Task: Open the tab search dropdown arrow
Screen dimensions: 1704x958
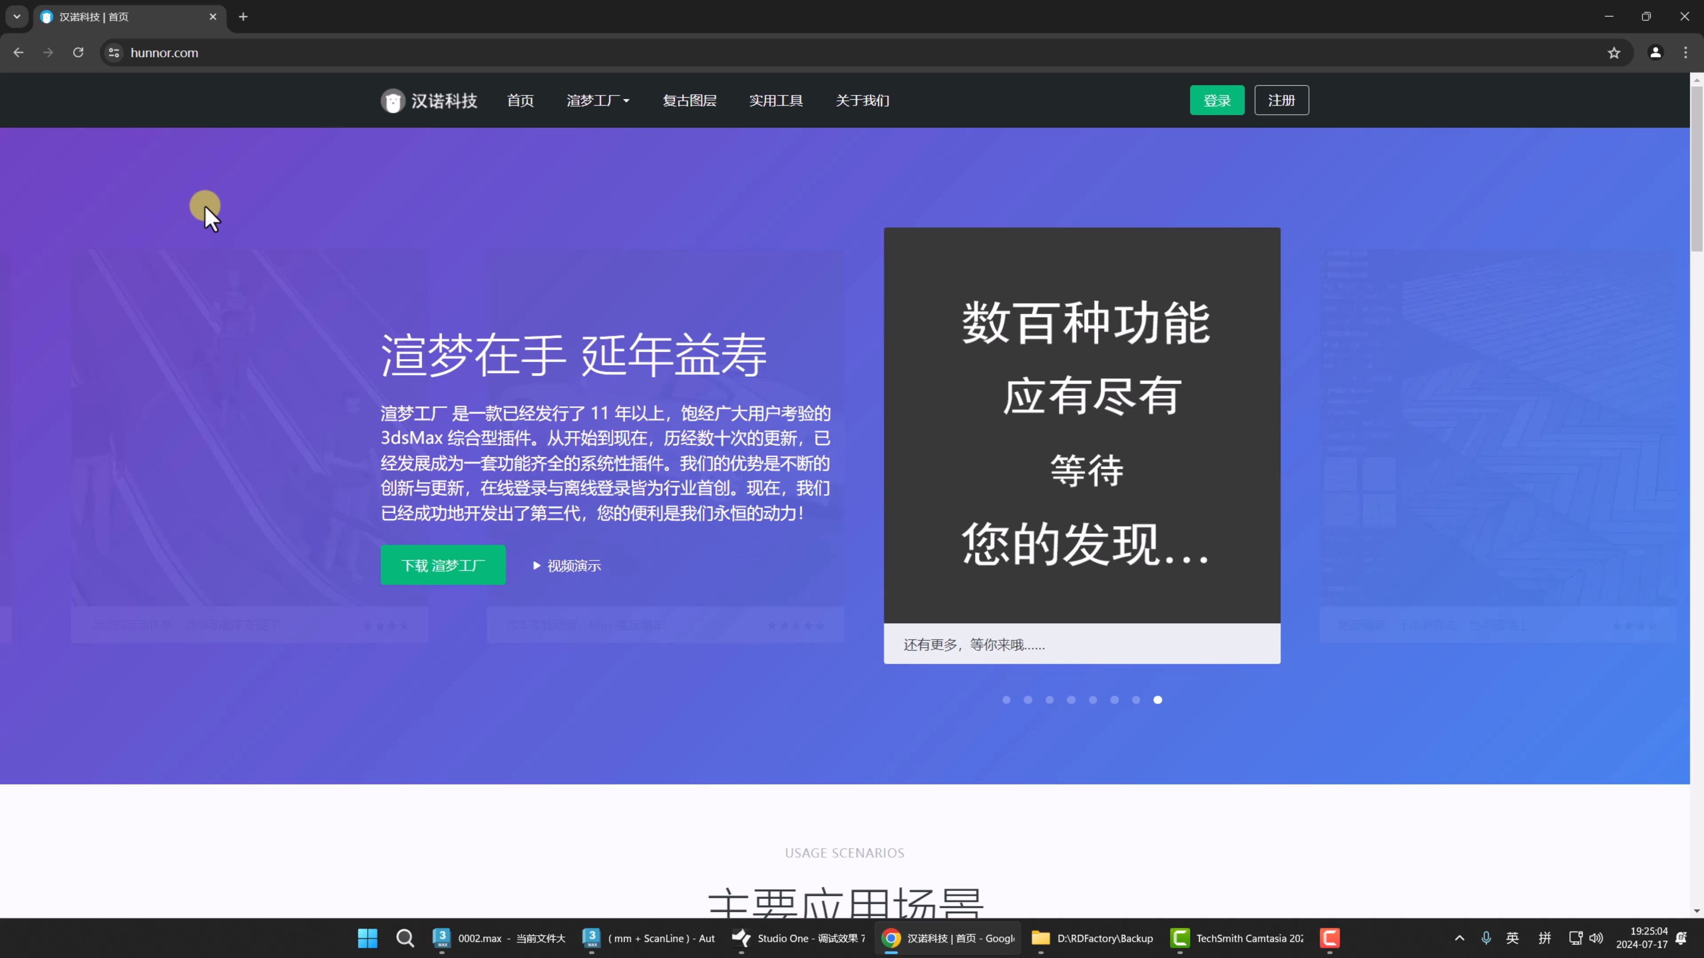Action: click(16, 16)
